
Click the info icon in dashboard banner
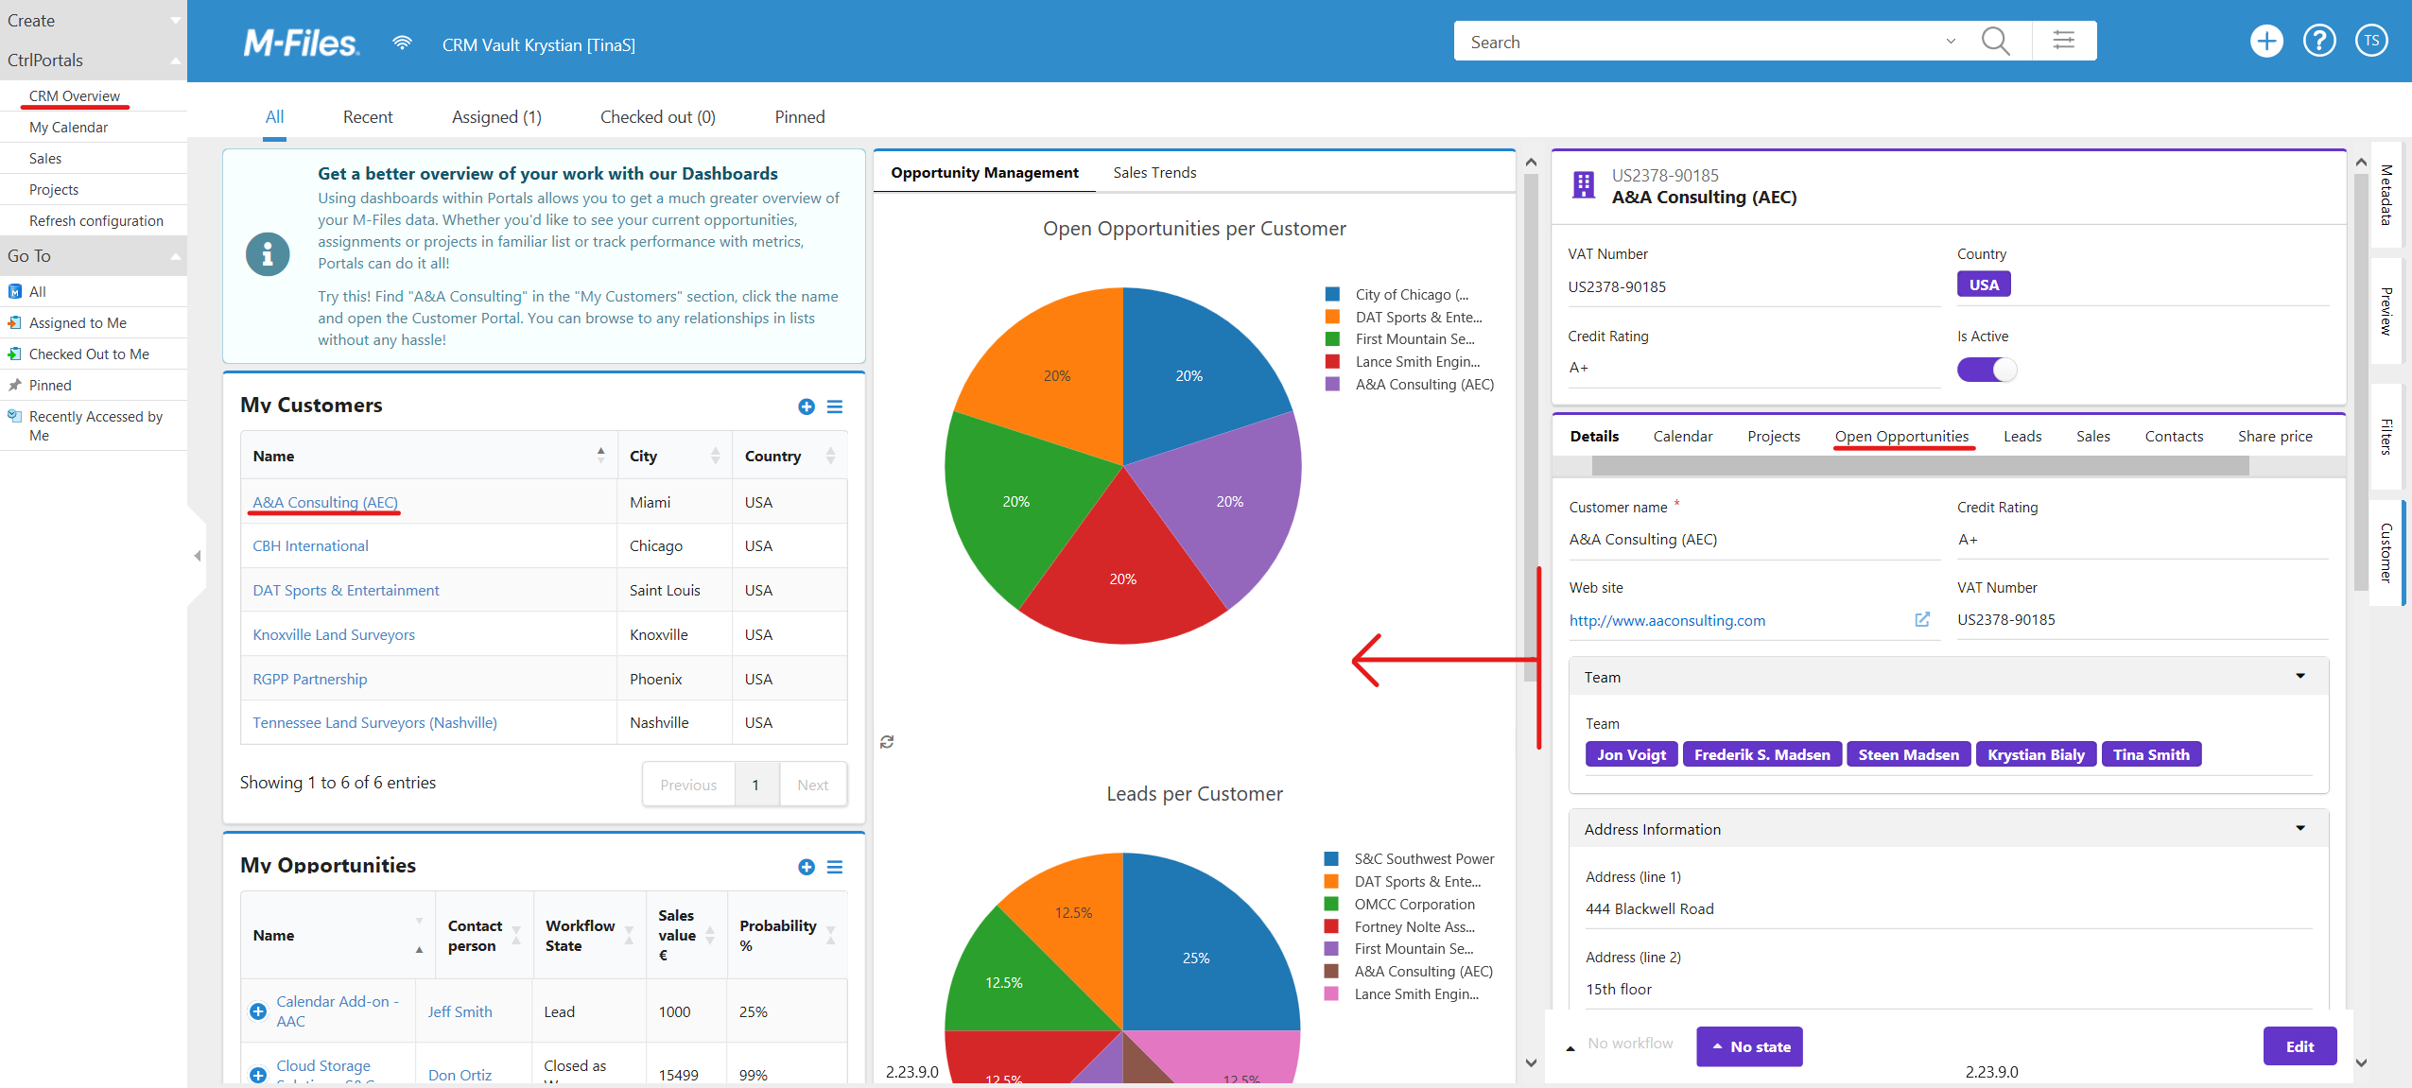[x=268, y=254]
